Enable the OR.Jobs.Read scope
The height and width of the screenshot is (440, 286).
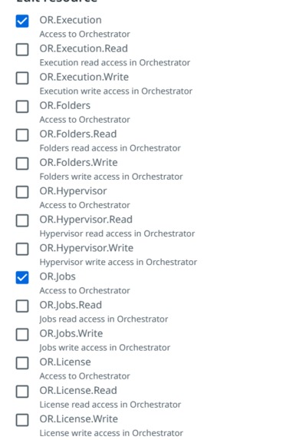[22, 306]
